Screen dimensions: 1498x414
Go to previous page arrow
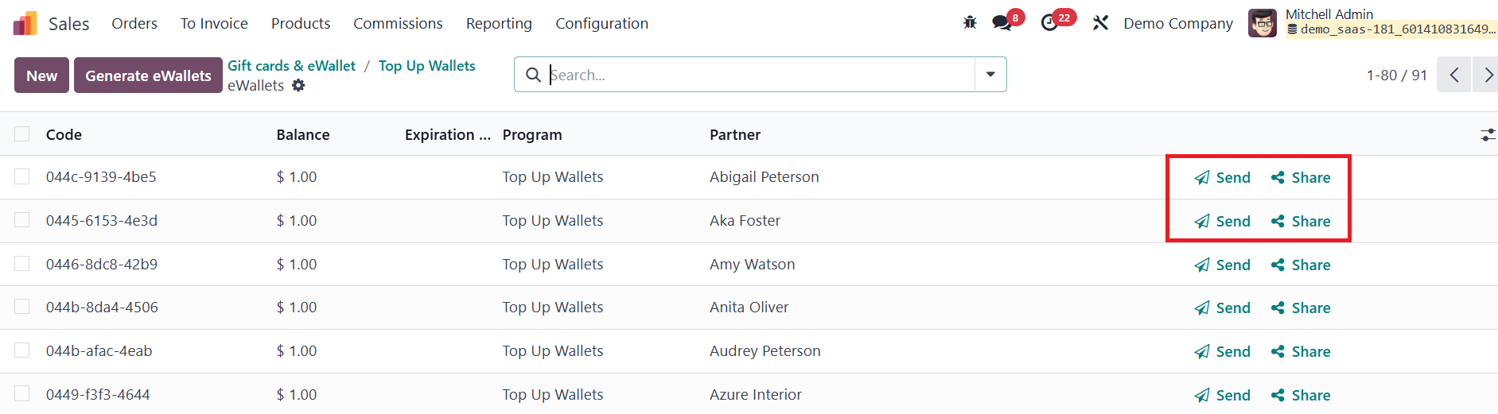pyautogui.click(x=1453, y=75)
